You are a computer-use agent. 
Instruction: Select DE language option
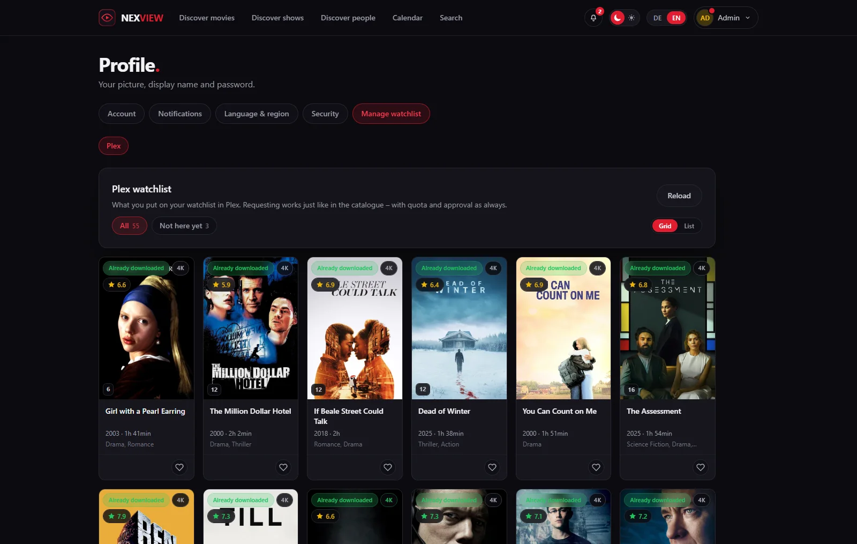pyautogui.click(x=657, y=18)
